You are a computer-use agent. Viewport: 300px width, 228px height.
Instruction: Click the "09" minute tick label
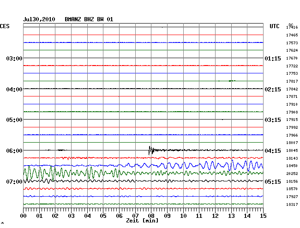pyautogui.click(x=167, y=216)
